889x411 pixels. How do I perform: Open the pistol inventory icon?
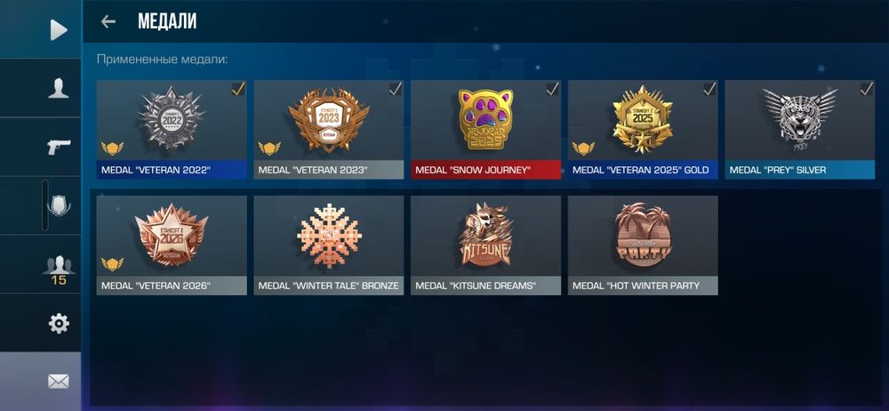coord(59,147)
